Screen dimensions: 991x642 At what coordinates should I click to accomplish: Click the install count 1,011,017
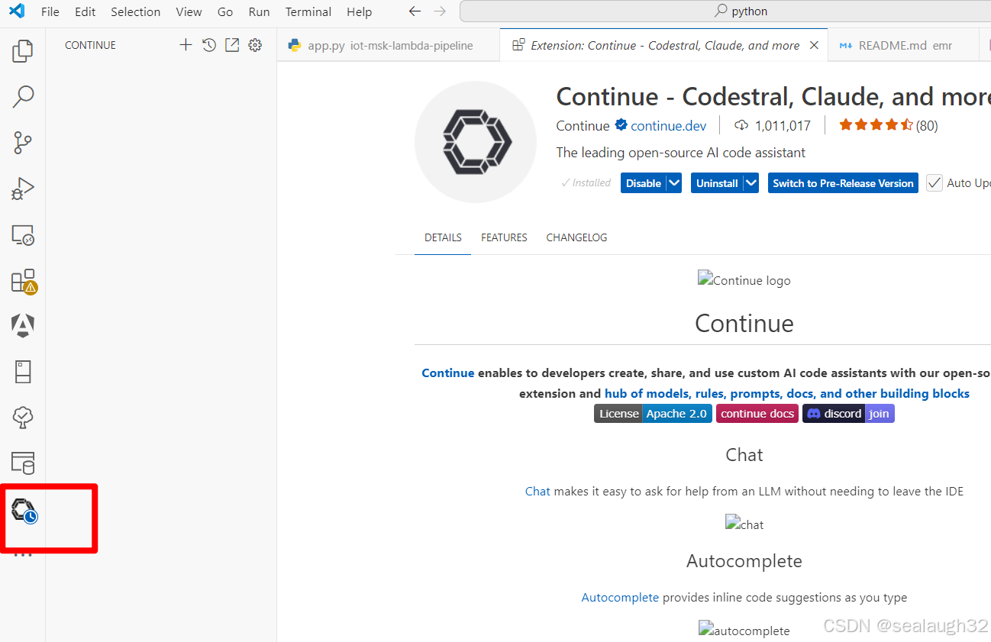click(773, 126)
